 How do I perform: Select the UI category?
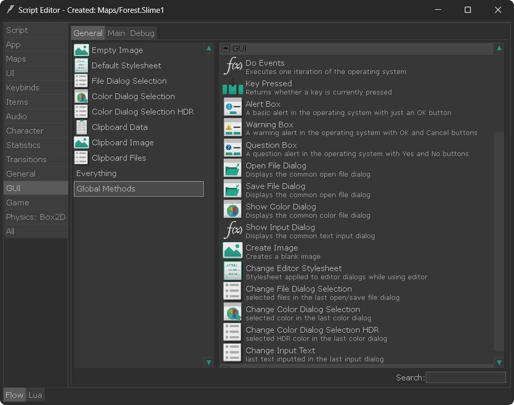pos(36,73)
